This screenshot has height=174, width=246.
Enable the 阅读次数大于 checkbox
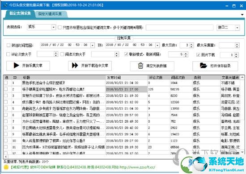[x=62, y=54]
